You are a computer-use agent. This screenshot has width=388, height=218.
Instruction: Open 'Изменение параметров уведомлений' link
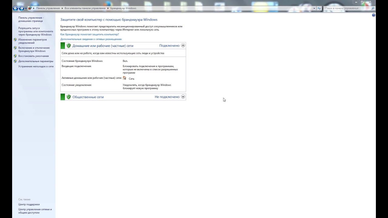click(x=32, y=41)
